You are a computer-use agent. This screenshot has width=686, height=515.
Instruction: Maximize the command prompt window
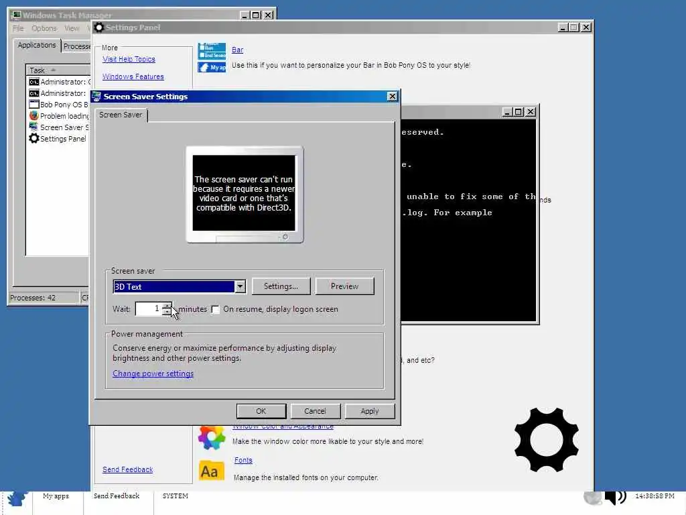(519, 112)
